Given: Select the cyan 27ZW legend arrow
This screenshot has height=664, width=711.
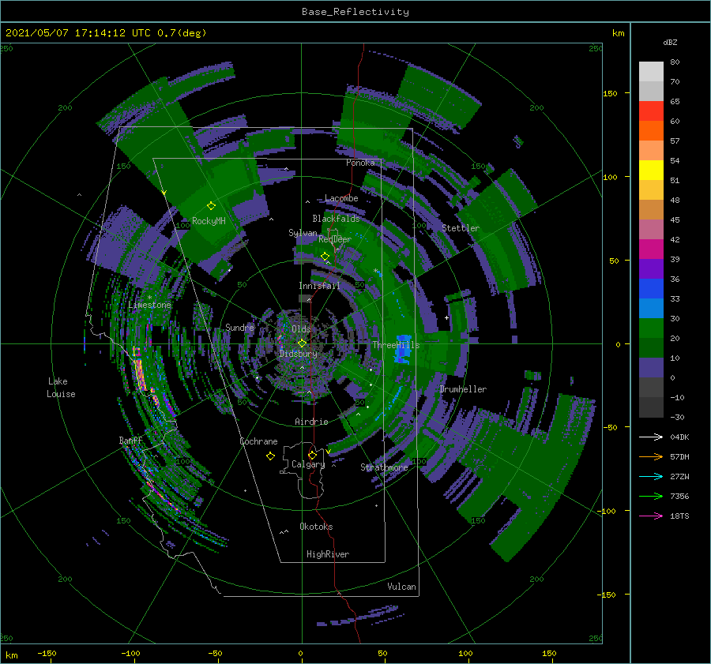Looking at the screenshot, I should coord(651,476).
